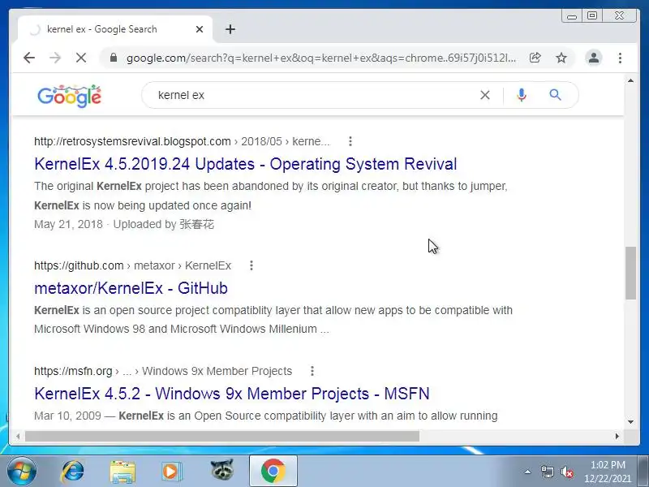Select the kernel ex - Google Search tab
Image resolution: width=649 pixels, height=487 pixels.
(115, 29)
